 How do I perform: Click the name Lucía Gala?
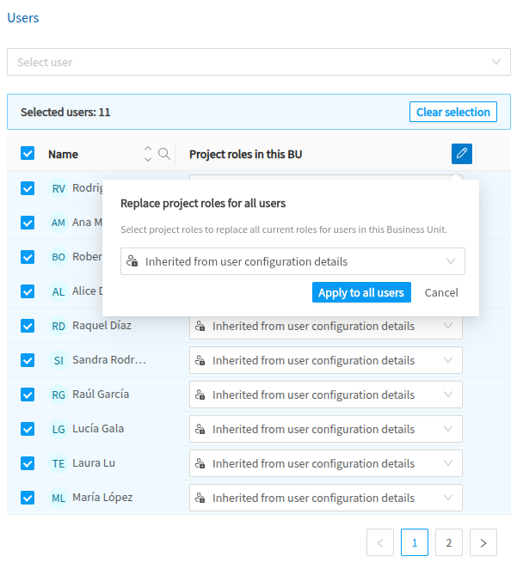(x=98, y=429)
